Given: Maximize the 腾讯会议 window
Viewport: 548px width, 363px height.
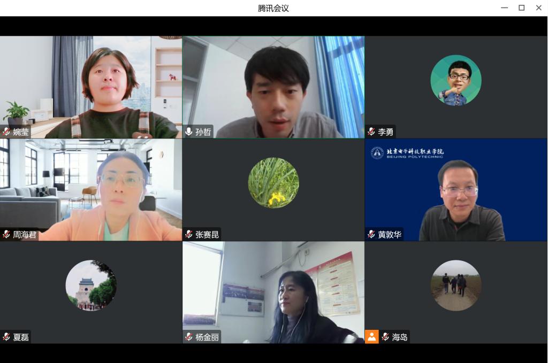Looking at the screenshot, I should 521,7.
